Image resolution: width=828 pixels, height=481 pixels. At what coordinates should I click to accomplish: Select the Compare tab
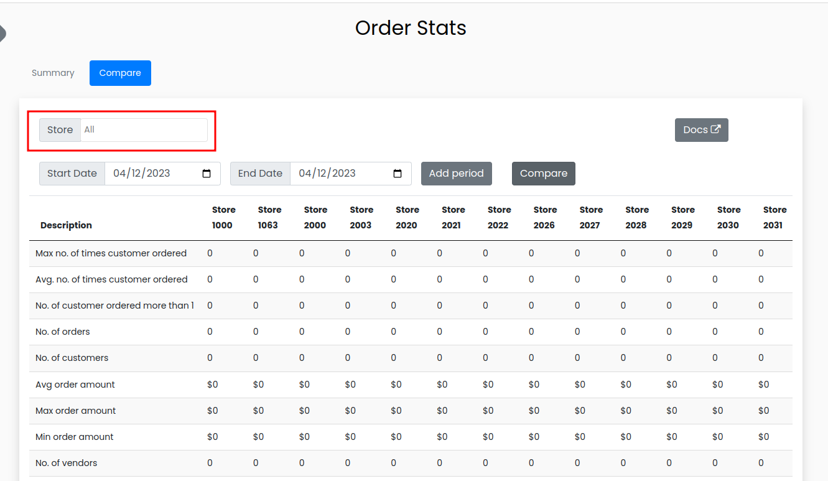pos(120,73)
